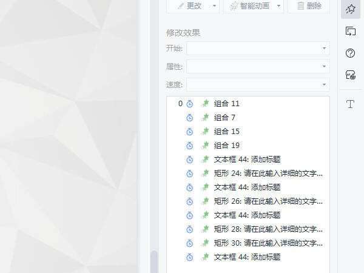Select animation row 组合 19

248,146
